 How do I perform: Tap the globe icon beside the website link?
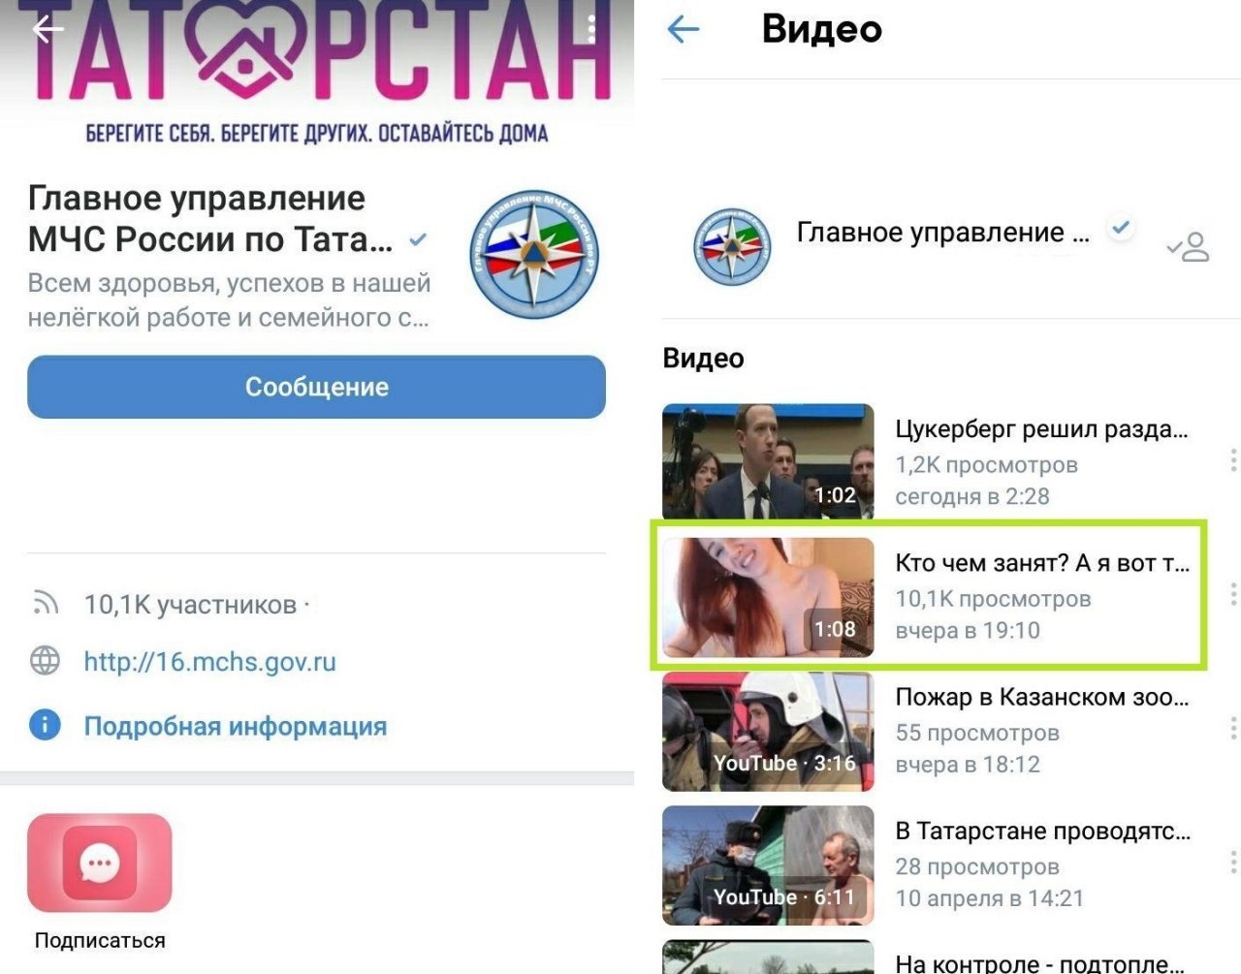point(45,661)
